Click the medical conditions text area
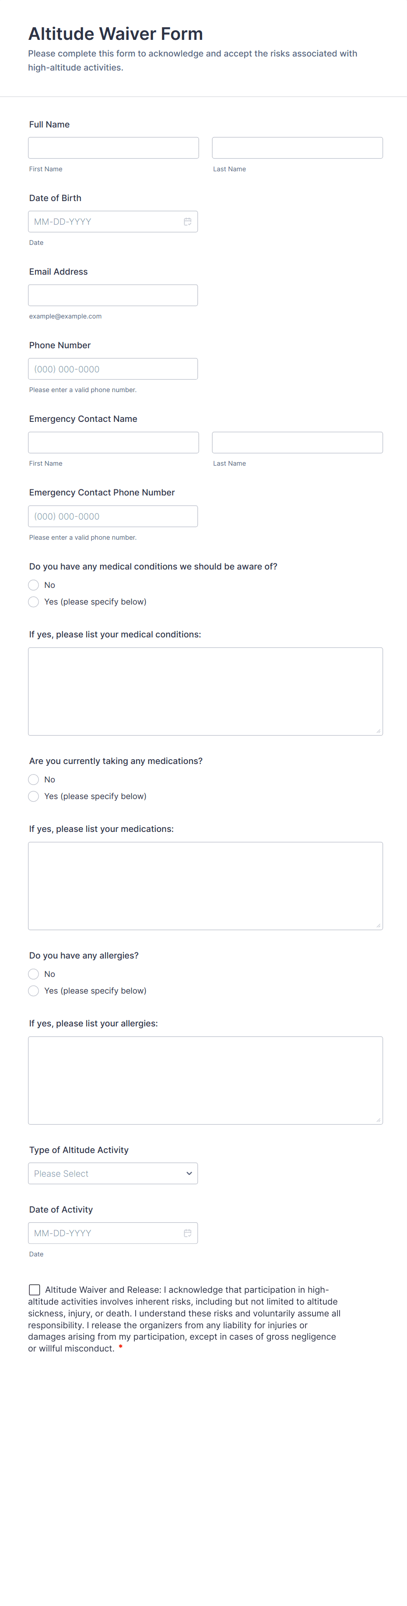Viewport: 407px width, 1606px height. tap(205, 691)
